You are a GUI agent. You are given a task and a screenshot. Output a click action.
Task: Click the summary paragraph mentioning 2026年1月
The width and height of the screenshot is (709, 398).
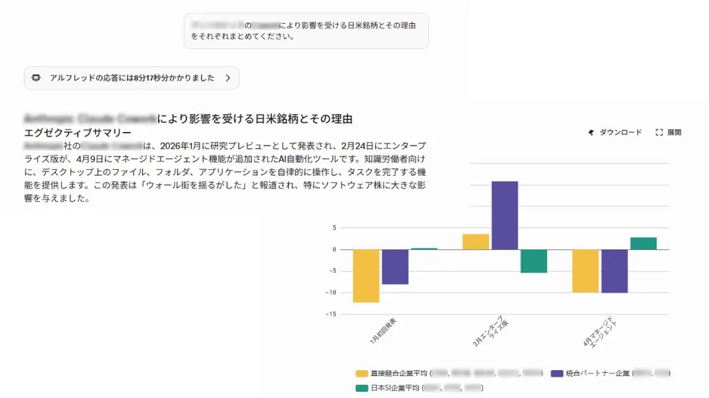tap(225, 172)
